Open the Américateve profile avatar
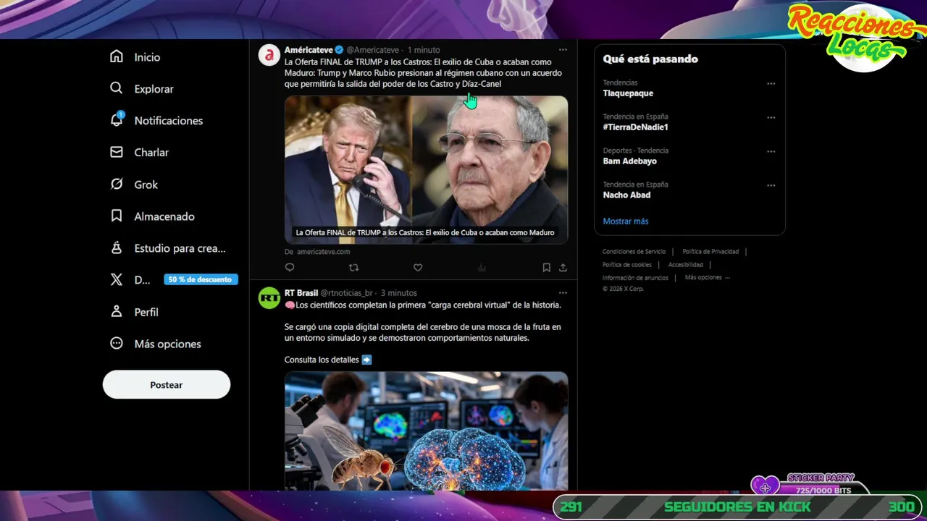Image resolution: width=927 pixels, height=521 pixels. (269, 55)
